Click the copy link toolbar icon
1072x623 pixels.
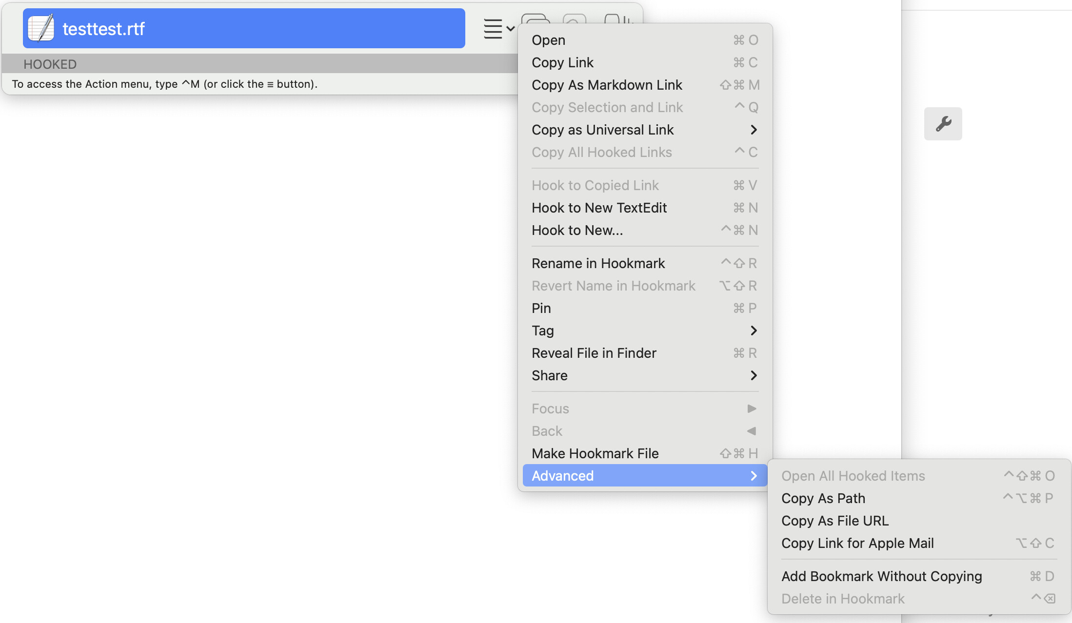point(536,20)
